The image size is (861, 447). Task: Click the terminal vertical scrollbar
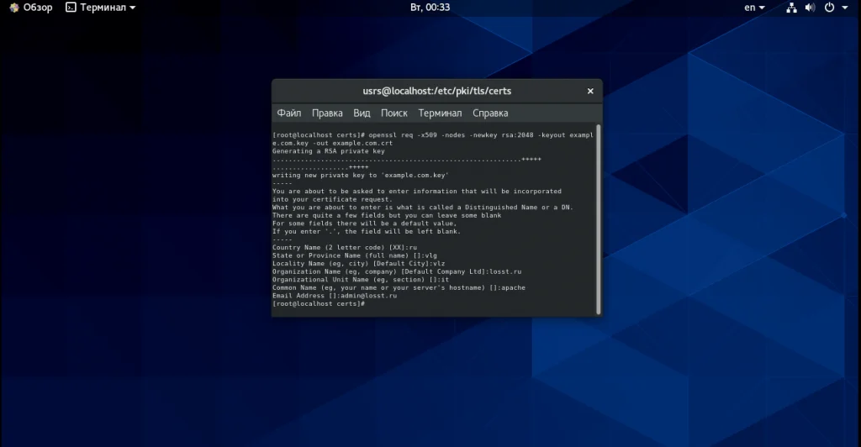coord(598,219)
